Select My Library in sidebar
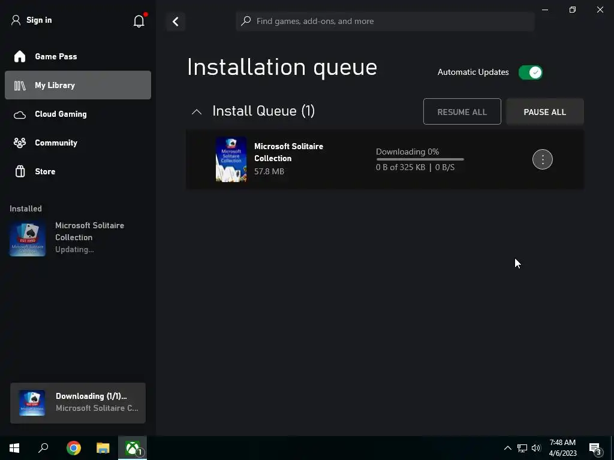Screen dimensions: 614x460 78,85
